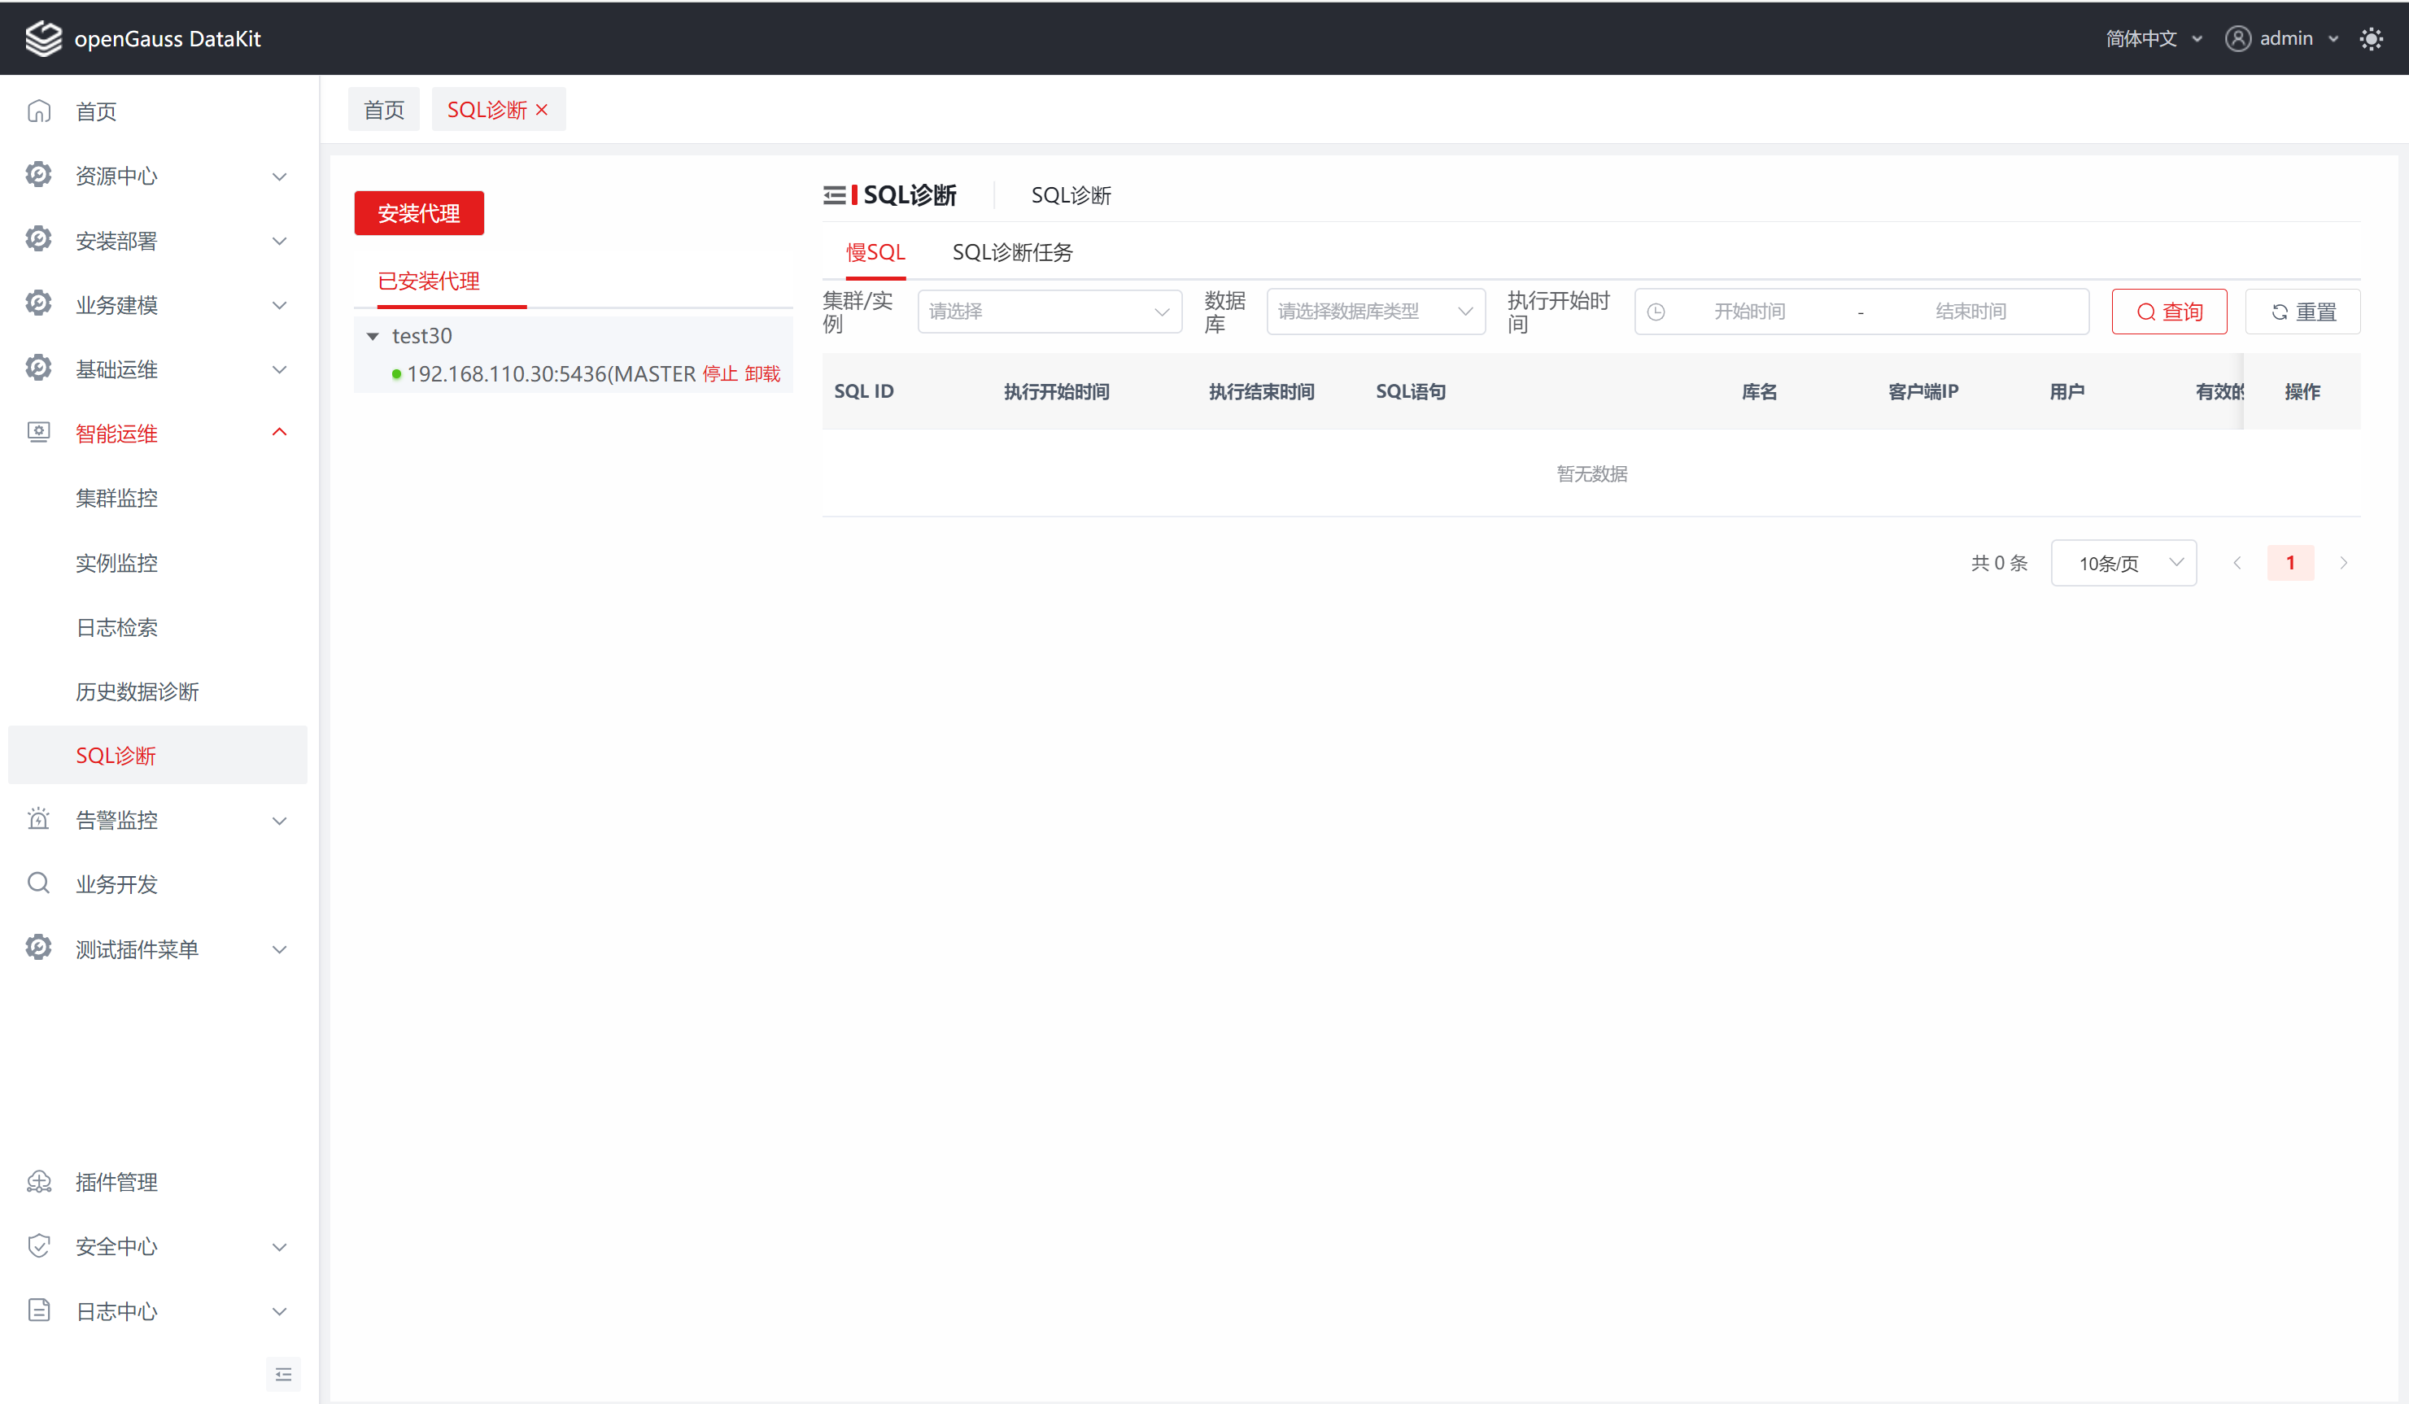The image size is (2409, 1404).
Task: Collapse the test30 tree node
Action: (373, 337)
